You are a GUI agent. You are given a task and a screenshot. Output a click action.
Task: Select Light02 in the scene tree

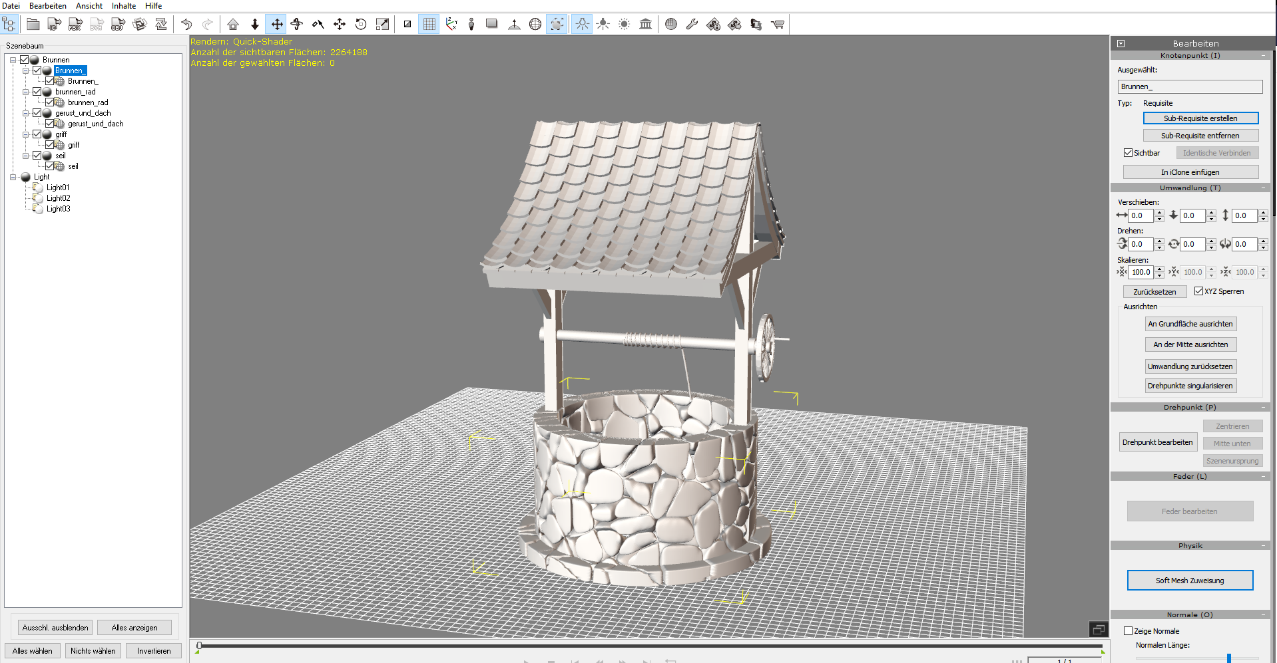59,198
